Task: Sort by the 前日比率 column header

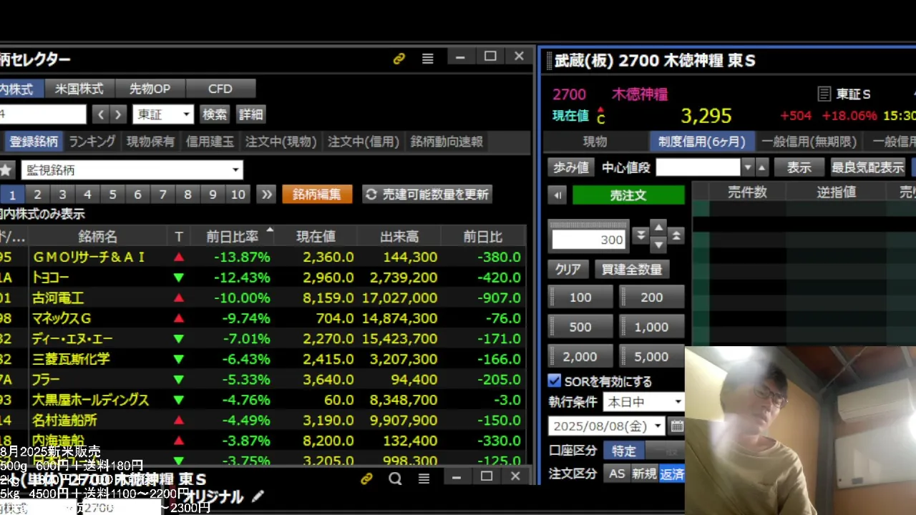Action: [232, 237]
